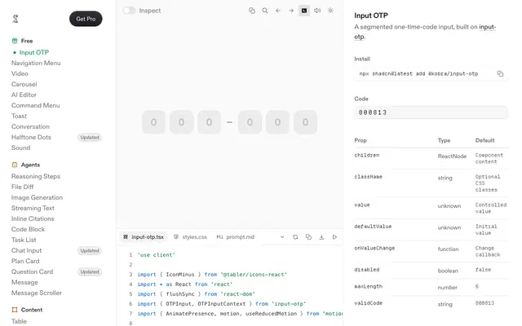Open the Task List page
Viewport: 522px width, 326px height.
tap(24, 240)
